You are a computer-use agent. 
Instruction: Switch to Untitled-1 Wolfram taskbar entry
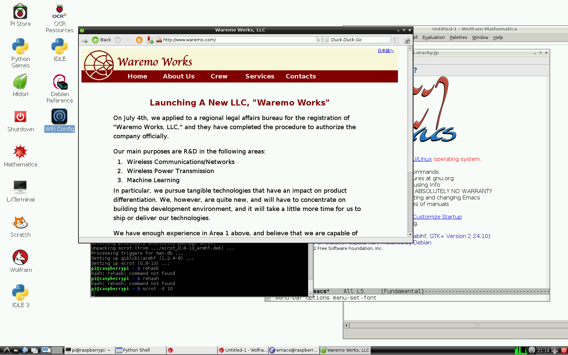(243, 350)
